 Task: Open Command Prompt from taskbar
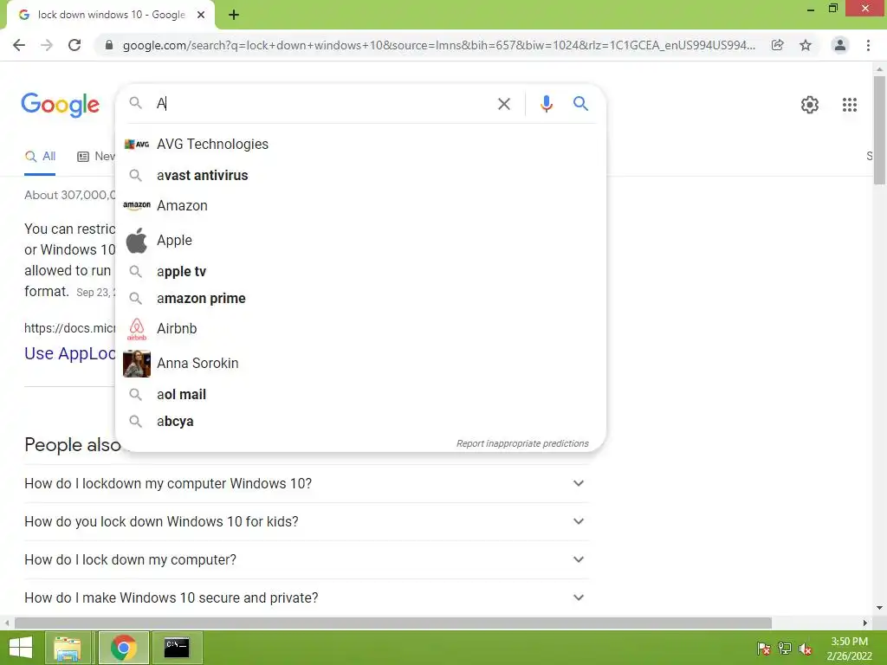coord(177,648)
